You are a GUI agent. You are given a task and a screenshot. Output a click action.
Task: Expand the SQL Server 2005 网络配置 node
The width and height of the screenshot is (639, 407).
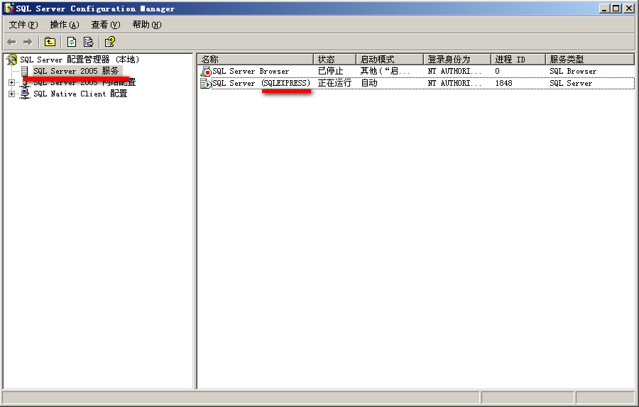pos(12,83)
